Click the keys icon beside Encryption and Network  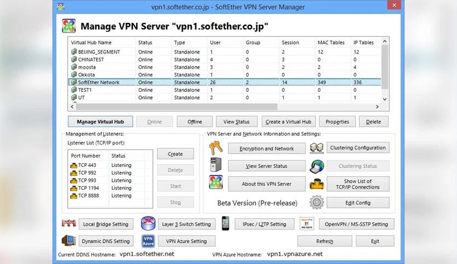coord(216,148)
